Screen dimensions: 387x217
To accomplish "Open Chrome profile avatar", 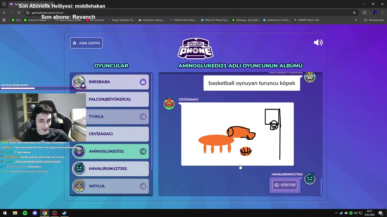I will tap(375, 13).
